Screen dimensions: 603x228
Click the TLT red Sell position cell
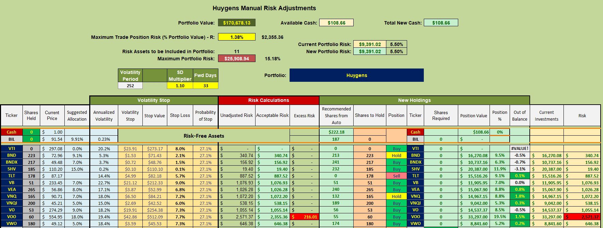396,176
